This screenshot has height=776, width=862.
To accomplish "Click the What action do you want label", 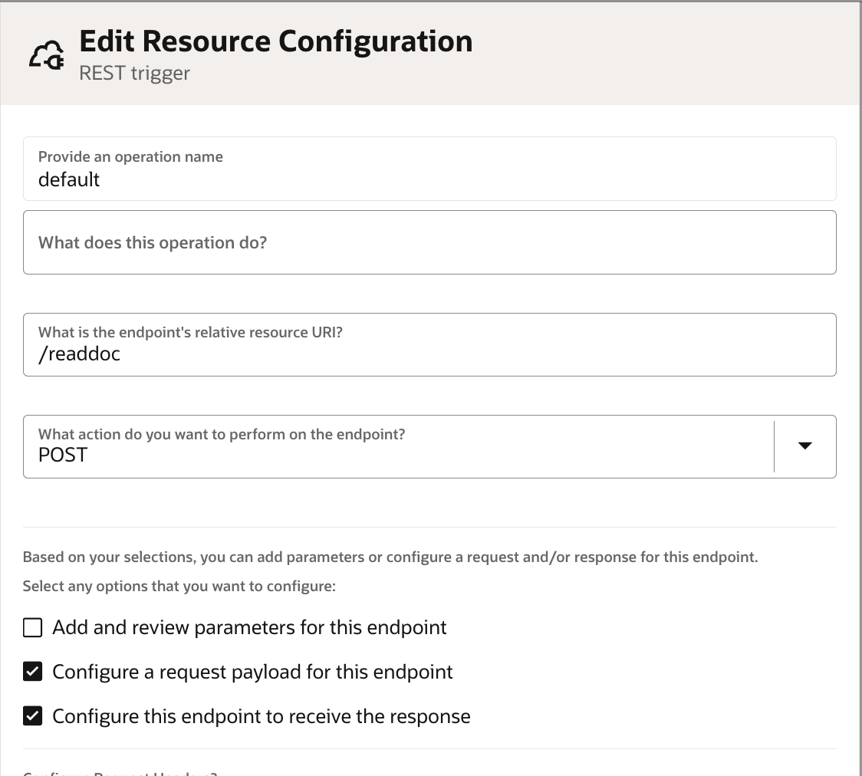I will [222, 434].
